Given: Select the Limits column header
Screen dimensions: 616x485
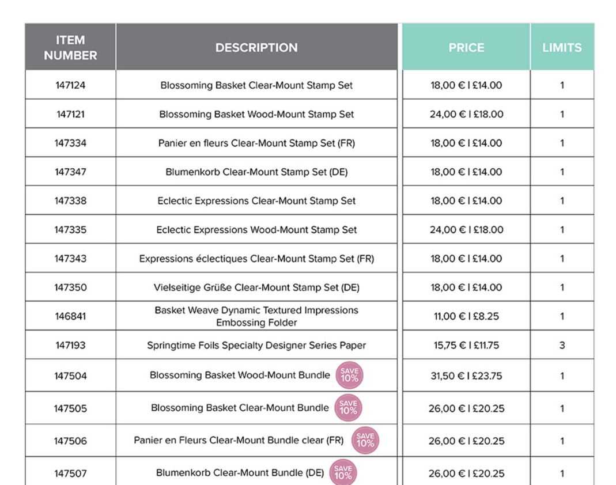Looking at the screenshot, I should (x=562, y=48).
